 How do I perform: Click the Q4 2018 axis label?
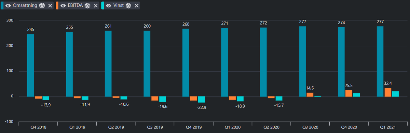pos(38,127)
